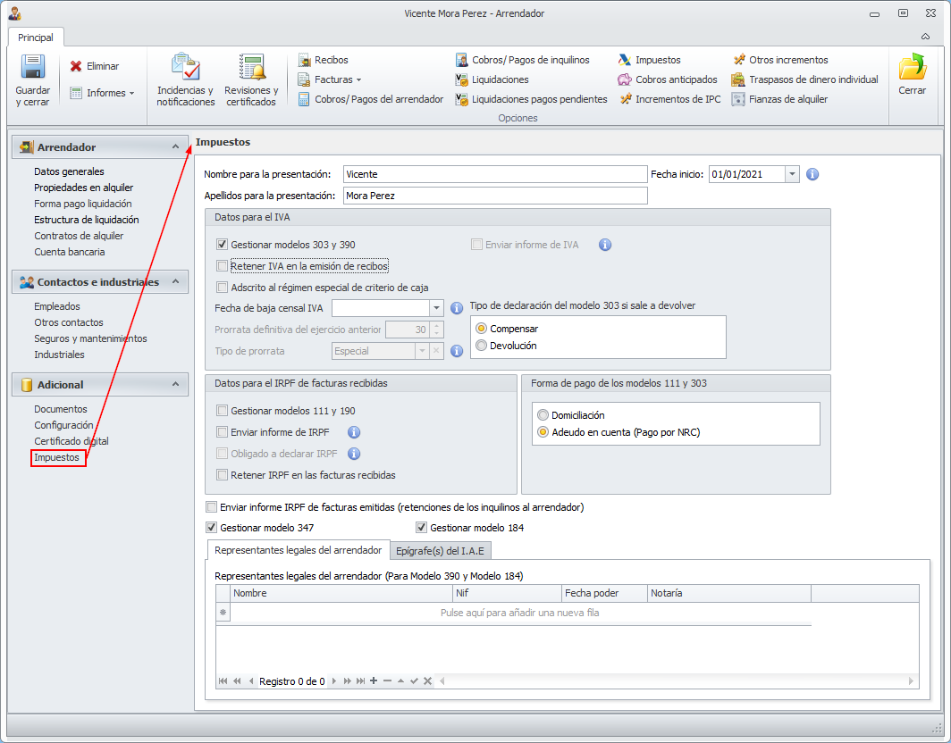Open Cobros/Pagos de inquilinos
The height and width of the screenshot is (743, 951).
click(x=522, y=60)
